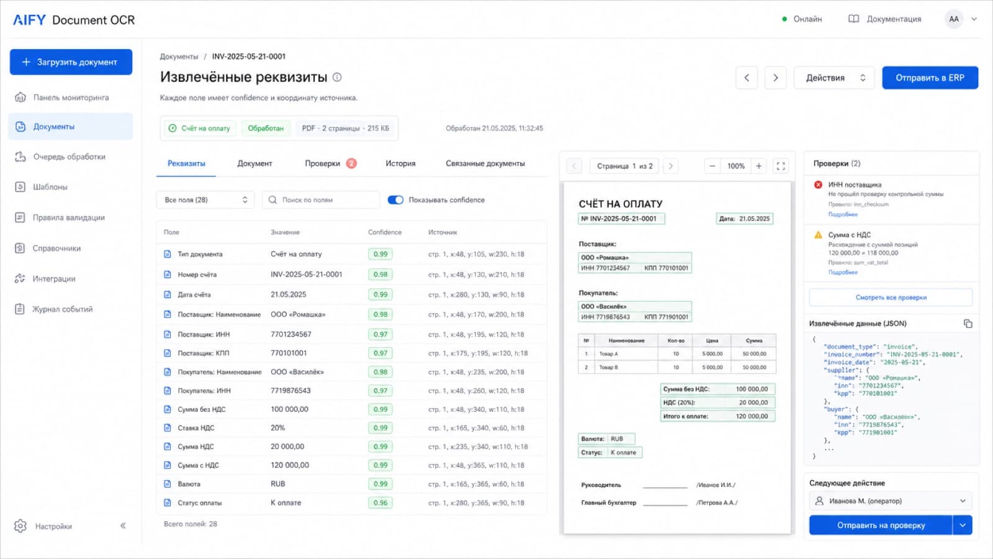Screen dimensions: 993x559
Task: Copy the extracted JSON data
Action: 968,324
